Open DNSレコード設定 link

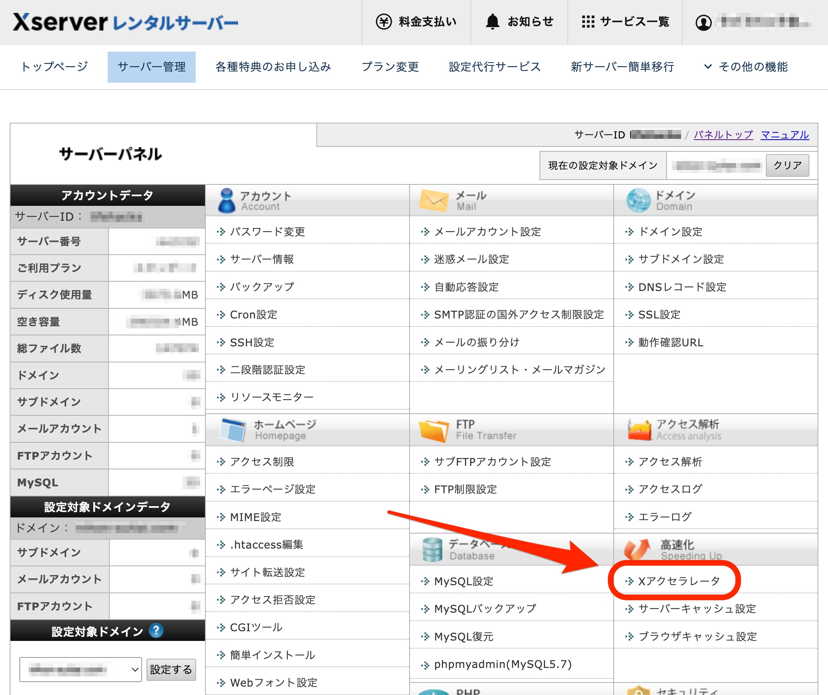tap(682, 287)
